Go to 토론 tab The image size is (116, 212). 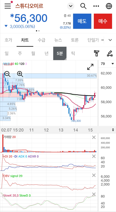click(x=75, y=40)
